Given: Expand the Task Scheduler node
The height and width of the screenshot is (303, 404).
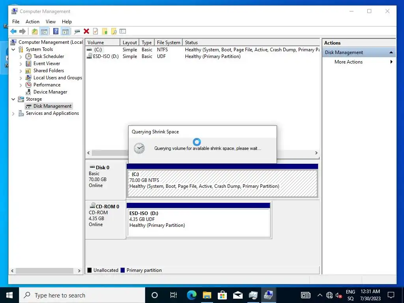Looking at the screenshot, I should coord(21,56).
